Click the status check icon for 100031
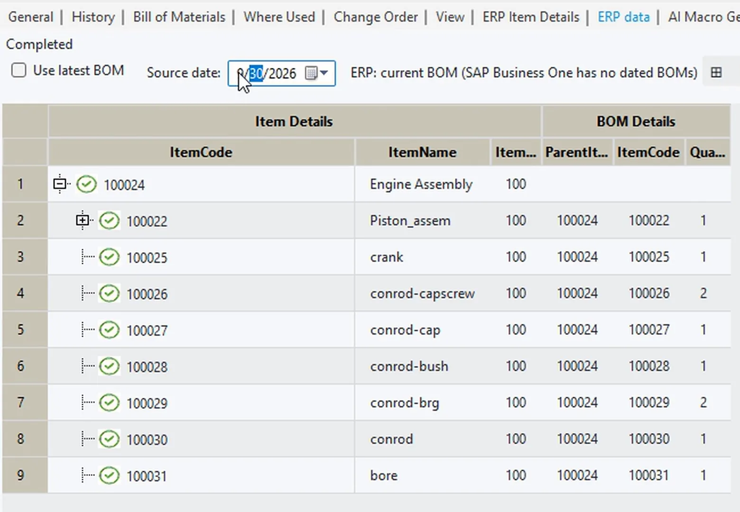The image size is (740, 512). click(109, 475)
